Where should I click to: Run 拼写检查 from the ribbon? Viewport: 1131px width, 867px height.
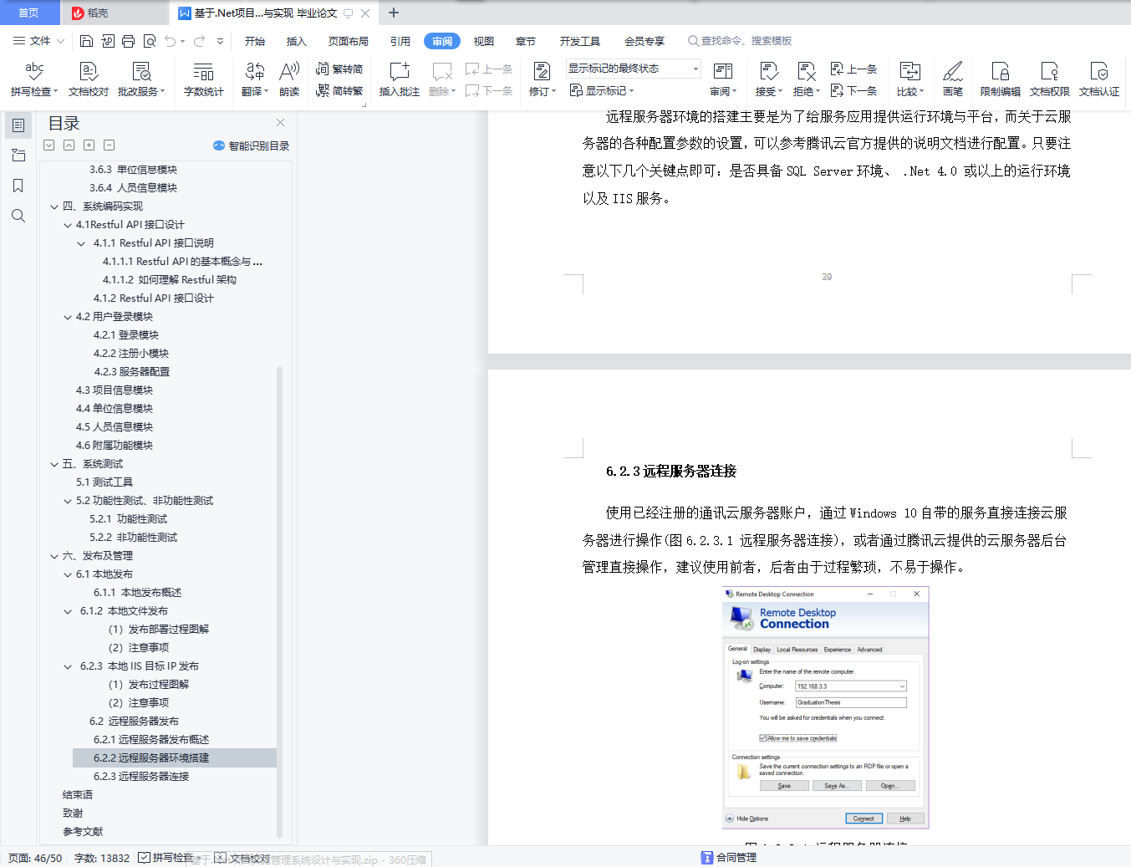tap(34, 79)
